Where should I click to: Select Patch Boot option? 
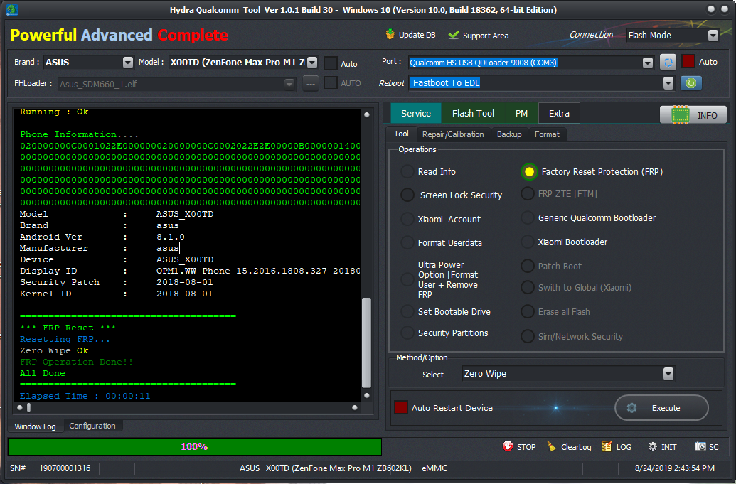[x=528, y=266]
